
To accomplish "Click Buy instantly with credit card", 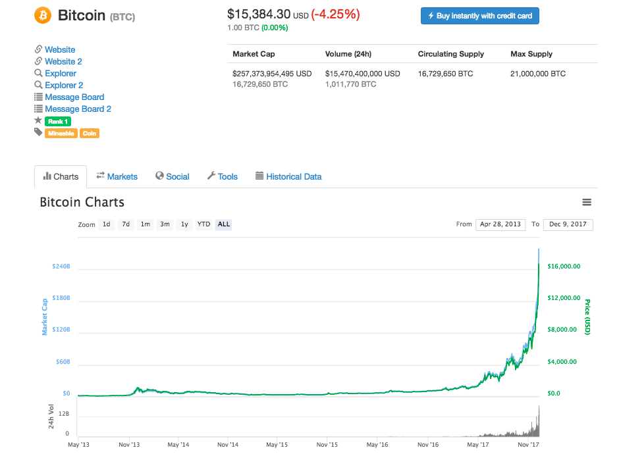I will tap(479, 15).
